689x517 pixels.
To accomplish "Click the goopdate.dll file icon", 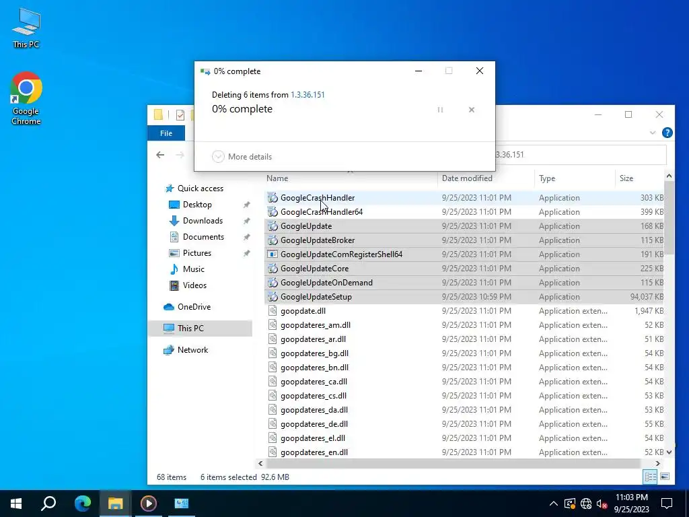I will (273, 311).
